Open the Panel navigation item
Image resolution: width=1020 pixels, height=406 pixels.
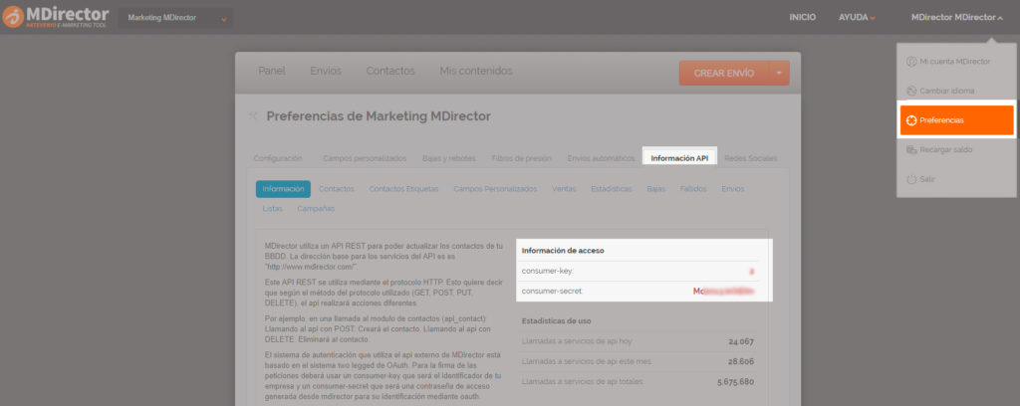point(272,71)
